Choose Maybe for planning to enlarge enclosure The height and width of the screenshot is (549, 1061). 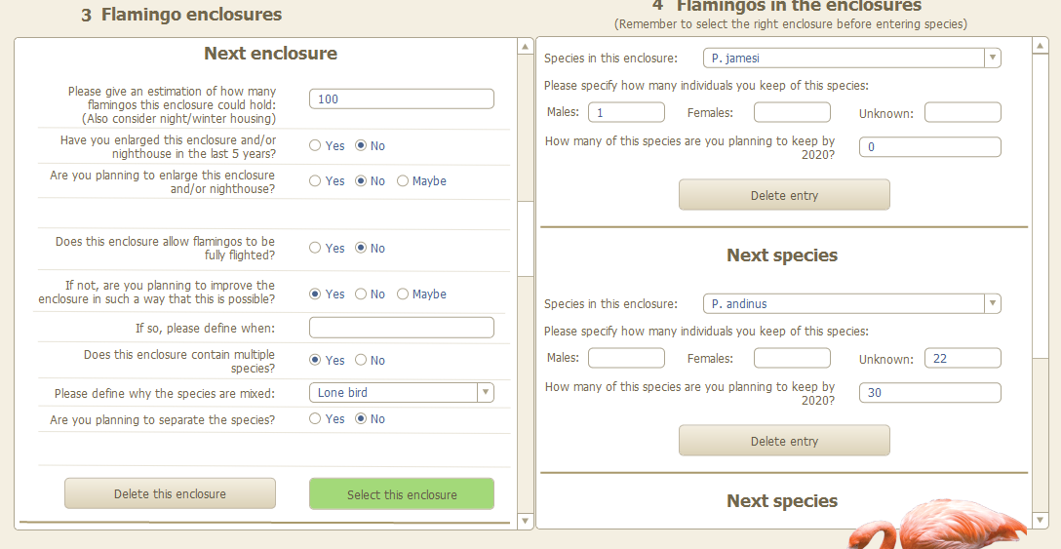(403, 181)
